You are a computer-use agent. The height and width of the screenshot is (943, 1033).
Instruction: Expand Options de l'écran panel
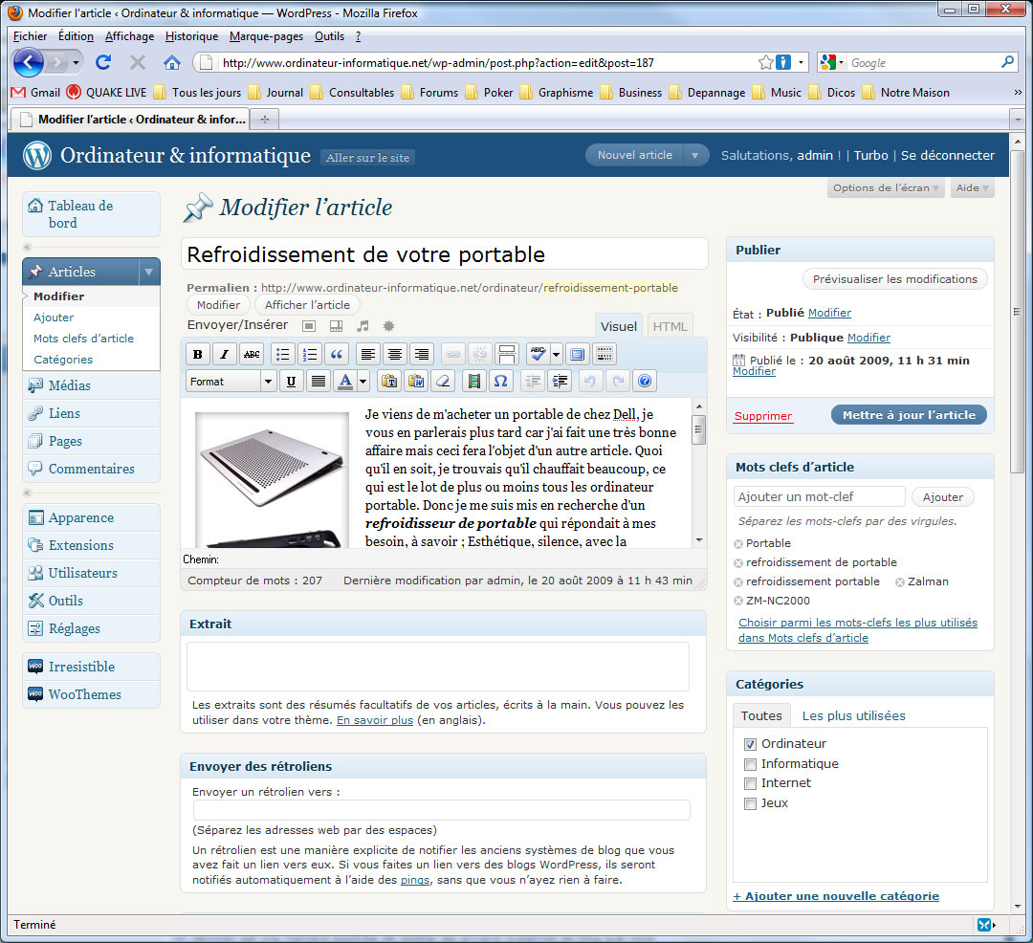886,187
